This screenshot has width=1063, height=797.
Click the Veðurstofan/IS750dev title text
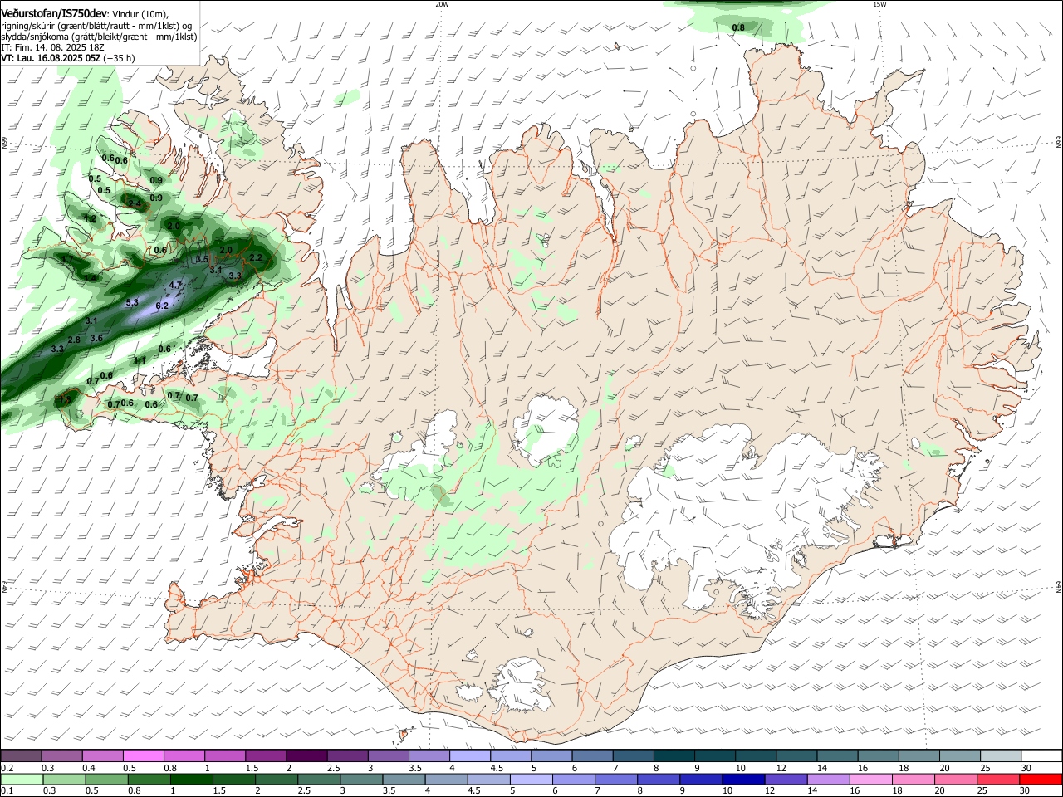pyautogui.click(x=54, y=14)
